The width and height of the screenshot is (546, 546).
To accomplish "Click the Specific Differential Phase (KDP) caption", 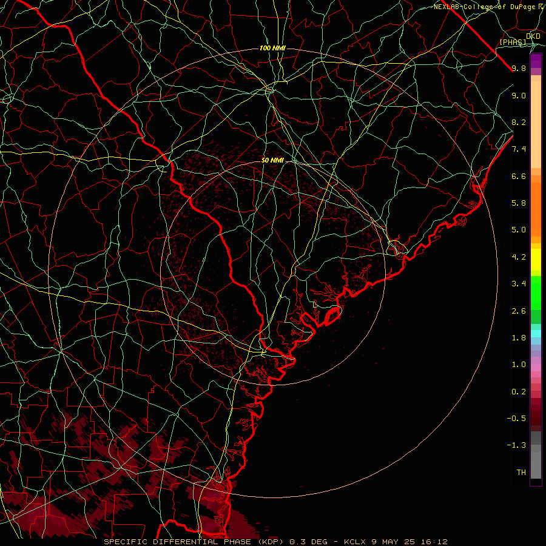I will pyautogui.click(x=276, y=542).
